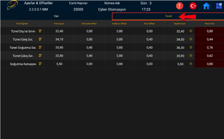Open the red alarm warning icon
The width and height of the screenshot is (224, 139).
(180, 6)
